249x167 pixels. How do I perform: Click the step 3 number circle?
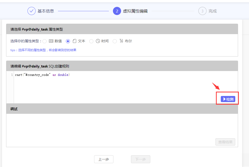click(x=202, y=11)
